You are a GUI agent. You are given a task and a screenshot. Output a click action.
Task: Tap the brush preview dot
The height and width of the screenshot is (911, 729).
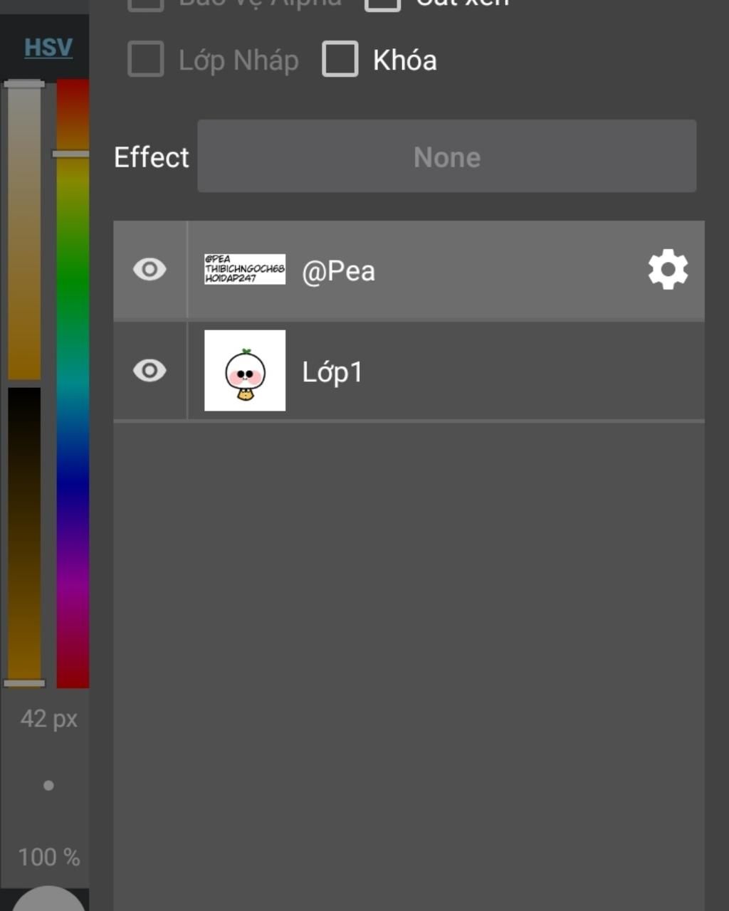pos(48,786)
